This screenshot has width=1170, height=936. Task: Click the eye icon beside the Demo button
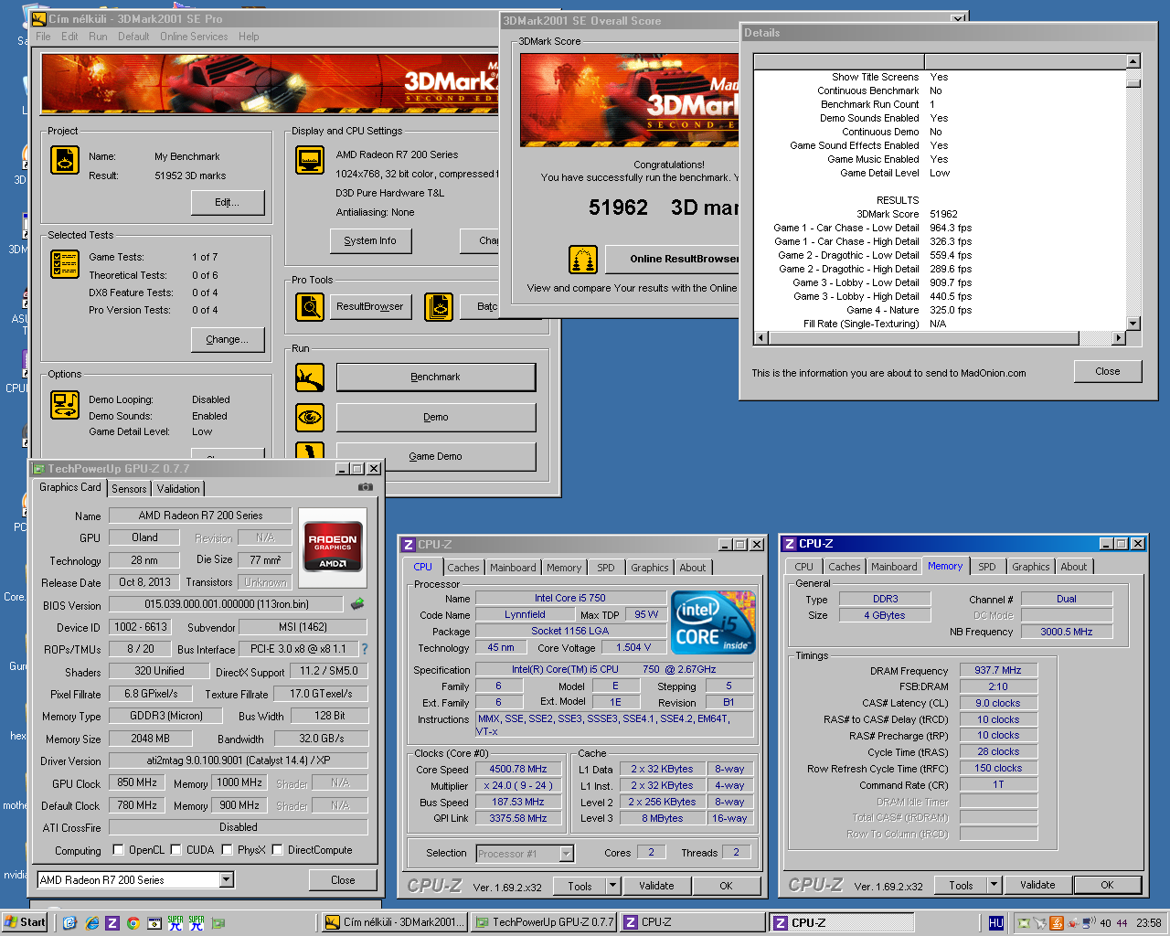310,417
